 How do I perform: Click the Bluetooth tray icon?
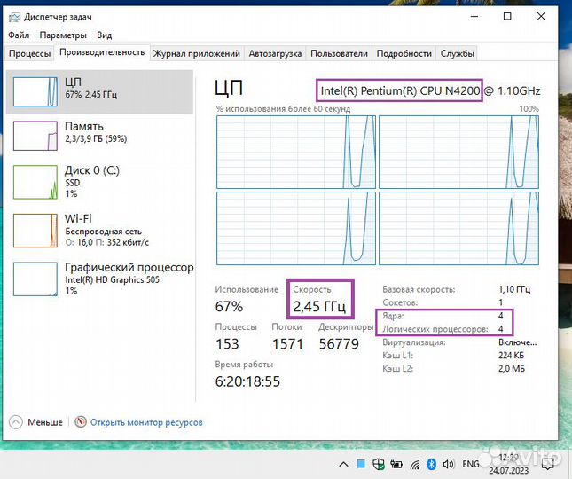[432, 465]
